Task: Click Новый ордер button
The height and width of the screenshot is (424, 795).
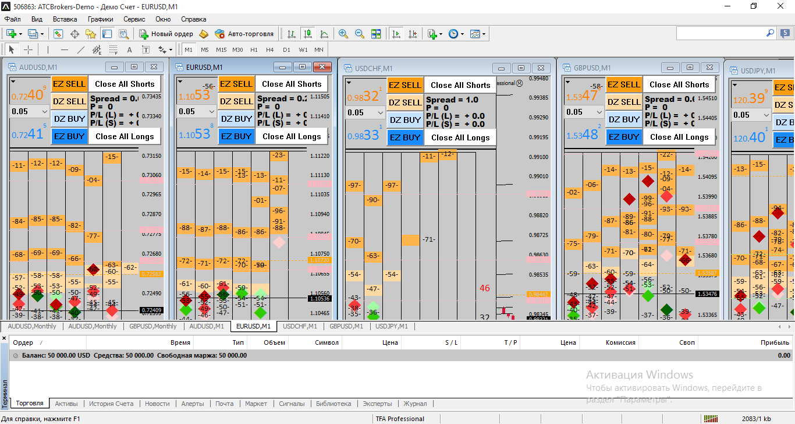Action: tap(165, 34)
